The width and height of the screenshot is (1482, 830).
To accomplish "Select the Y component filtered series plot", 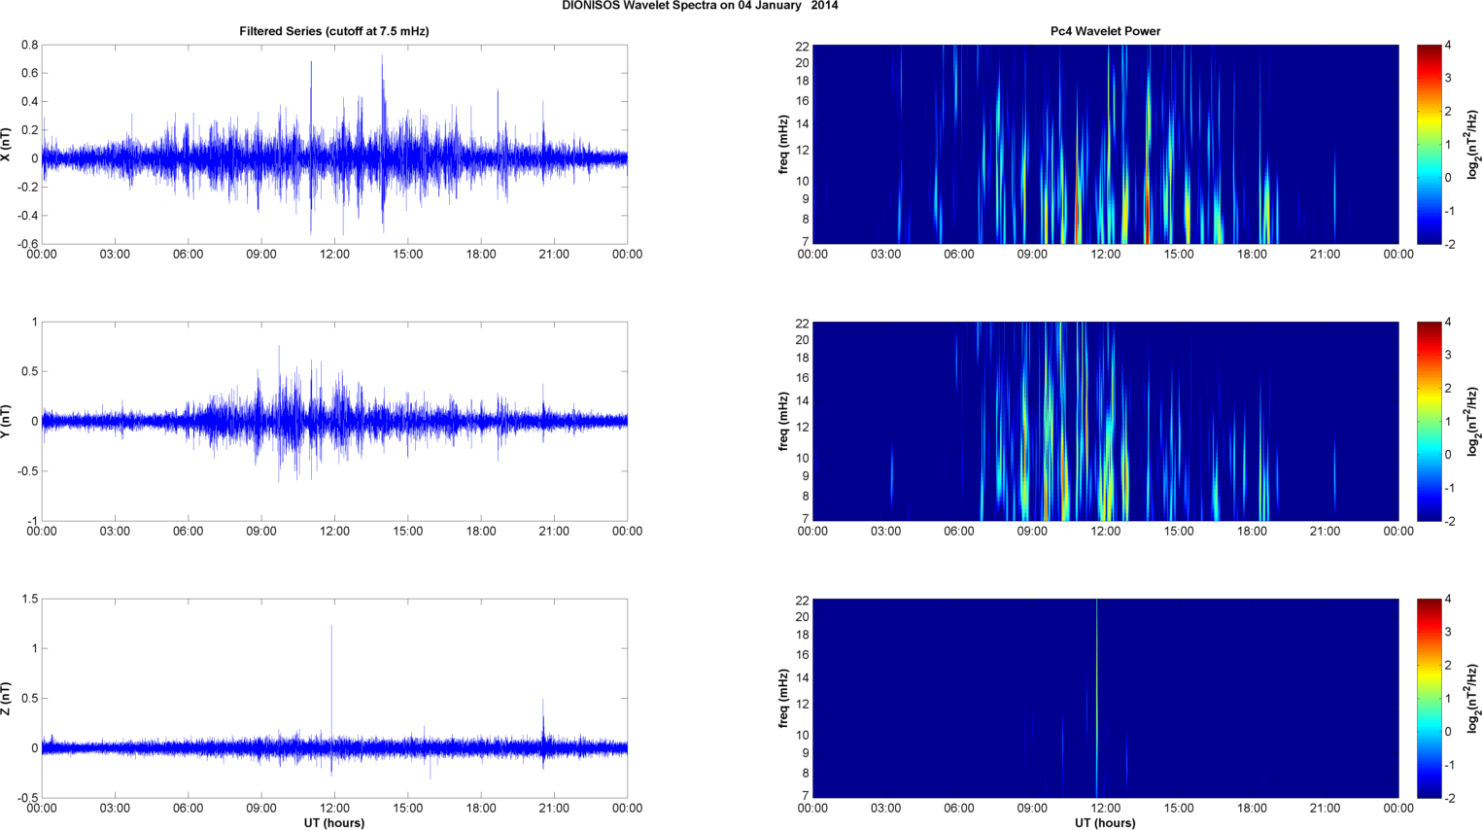I will pos(334,421).
